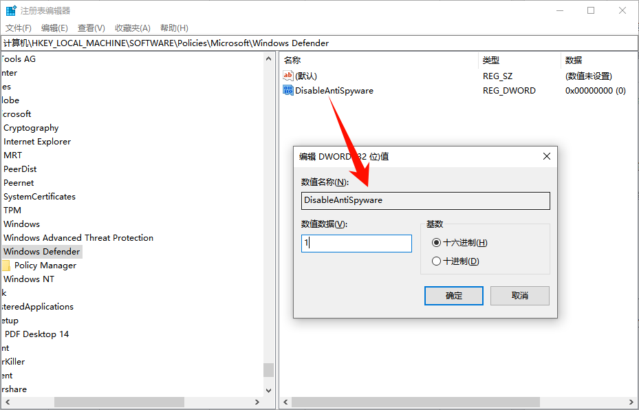Image resolution: width=639 pixels, height=410 pixels.
Task: Click tree pane horizontal scroll left arrow
Action: pos(8,402)
